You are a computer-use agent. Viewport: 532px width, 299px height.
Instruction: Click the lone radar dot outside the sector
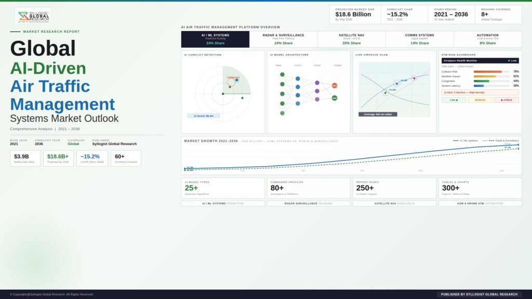242,98
